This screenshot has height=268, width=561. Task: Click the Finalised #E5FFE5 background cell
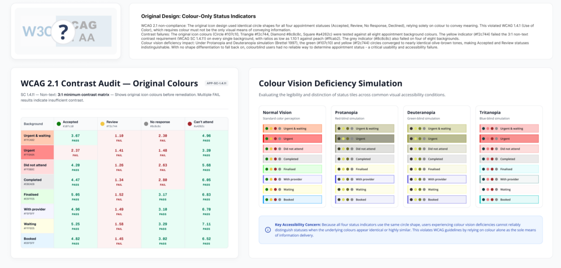point(37,196)
